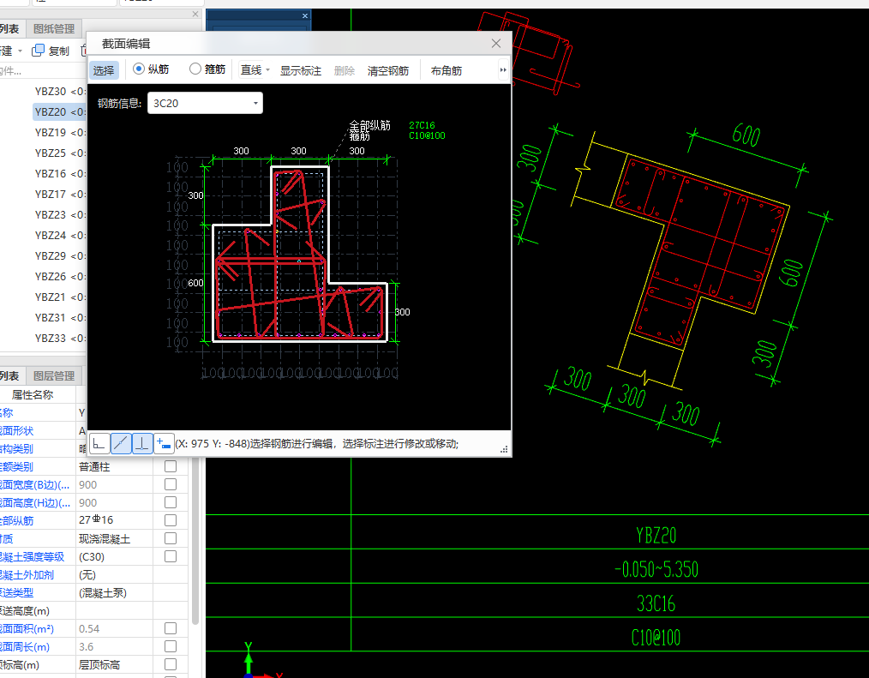Toggle the orthogonal mode icon in the status bar
This screenshot has height=678, width=869.
click(x=99, y=443)
